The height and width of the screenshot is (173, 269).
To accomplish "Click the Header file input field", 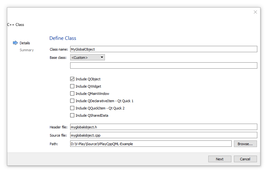I will click(x=164, y=127).
